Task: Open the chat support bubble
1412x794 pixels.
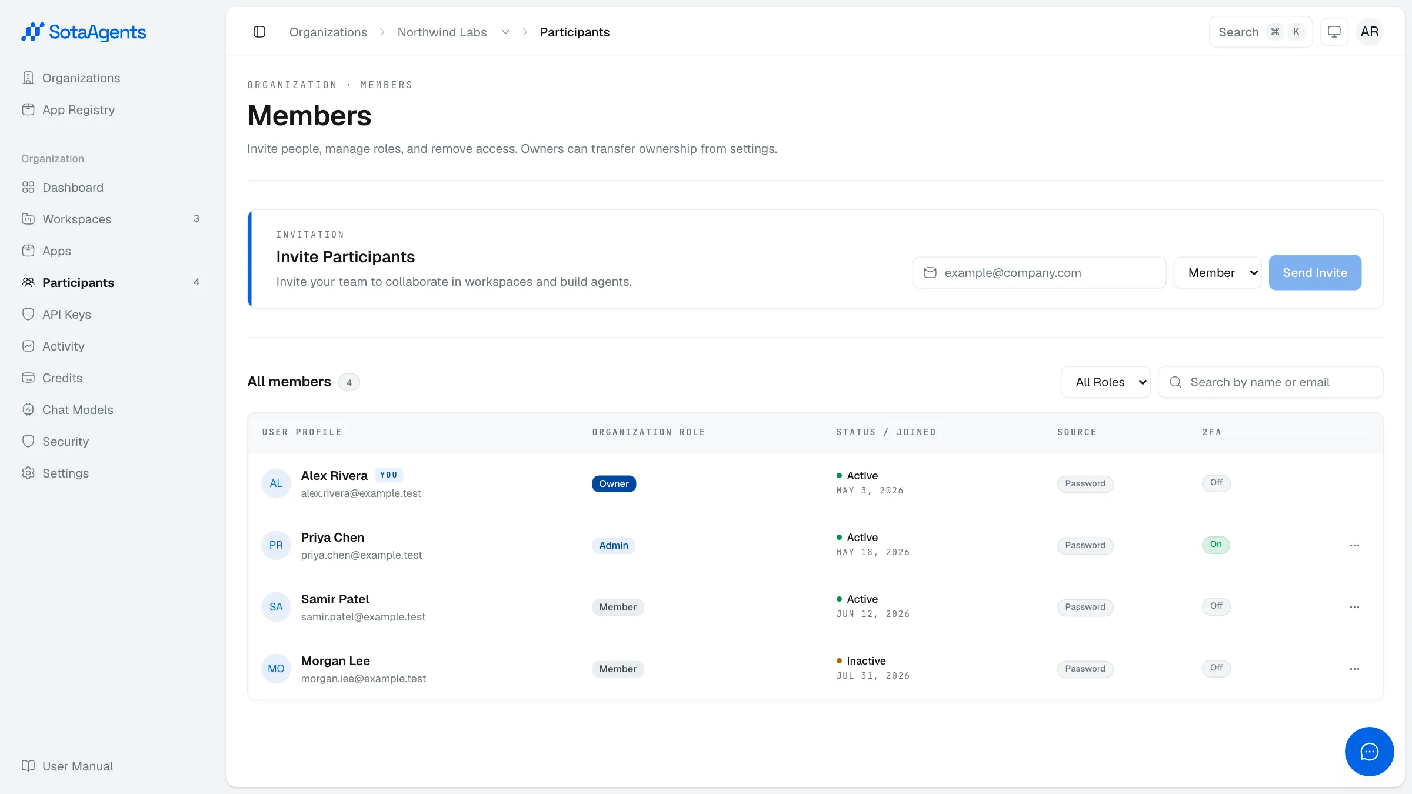Action: click(x=1369, y=751)
